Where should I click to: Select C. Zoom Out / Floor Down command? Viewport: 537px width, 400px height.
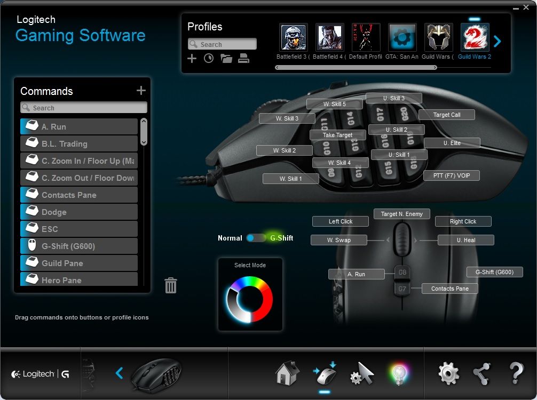(x=79, y=178)
